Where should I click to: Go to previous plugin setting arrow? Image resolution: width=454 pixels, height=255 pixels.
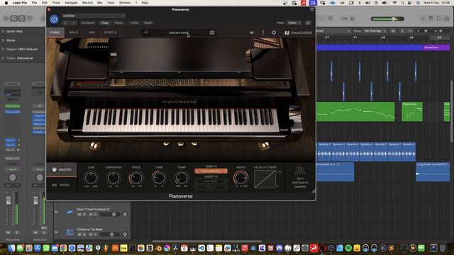(65, 23)
